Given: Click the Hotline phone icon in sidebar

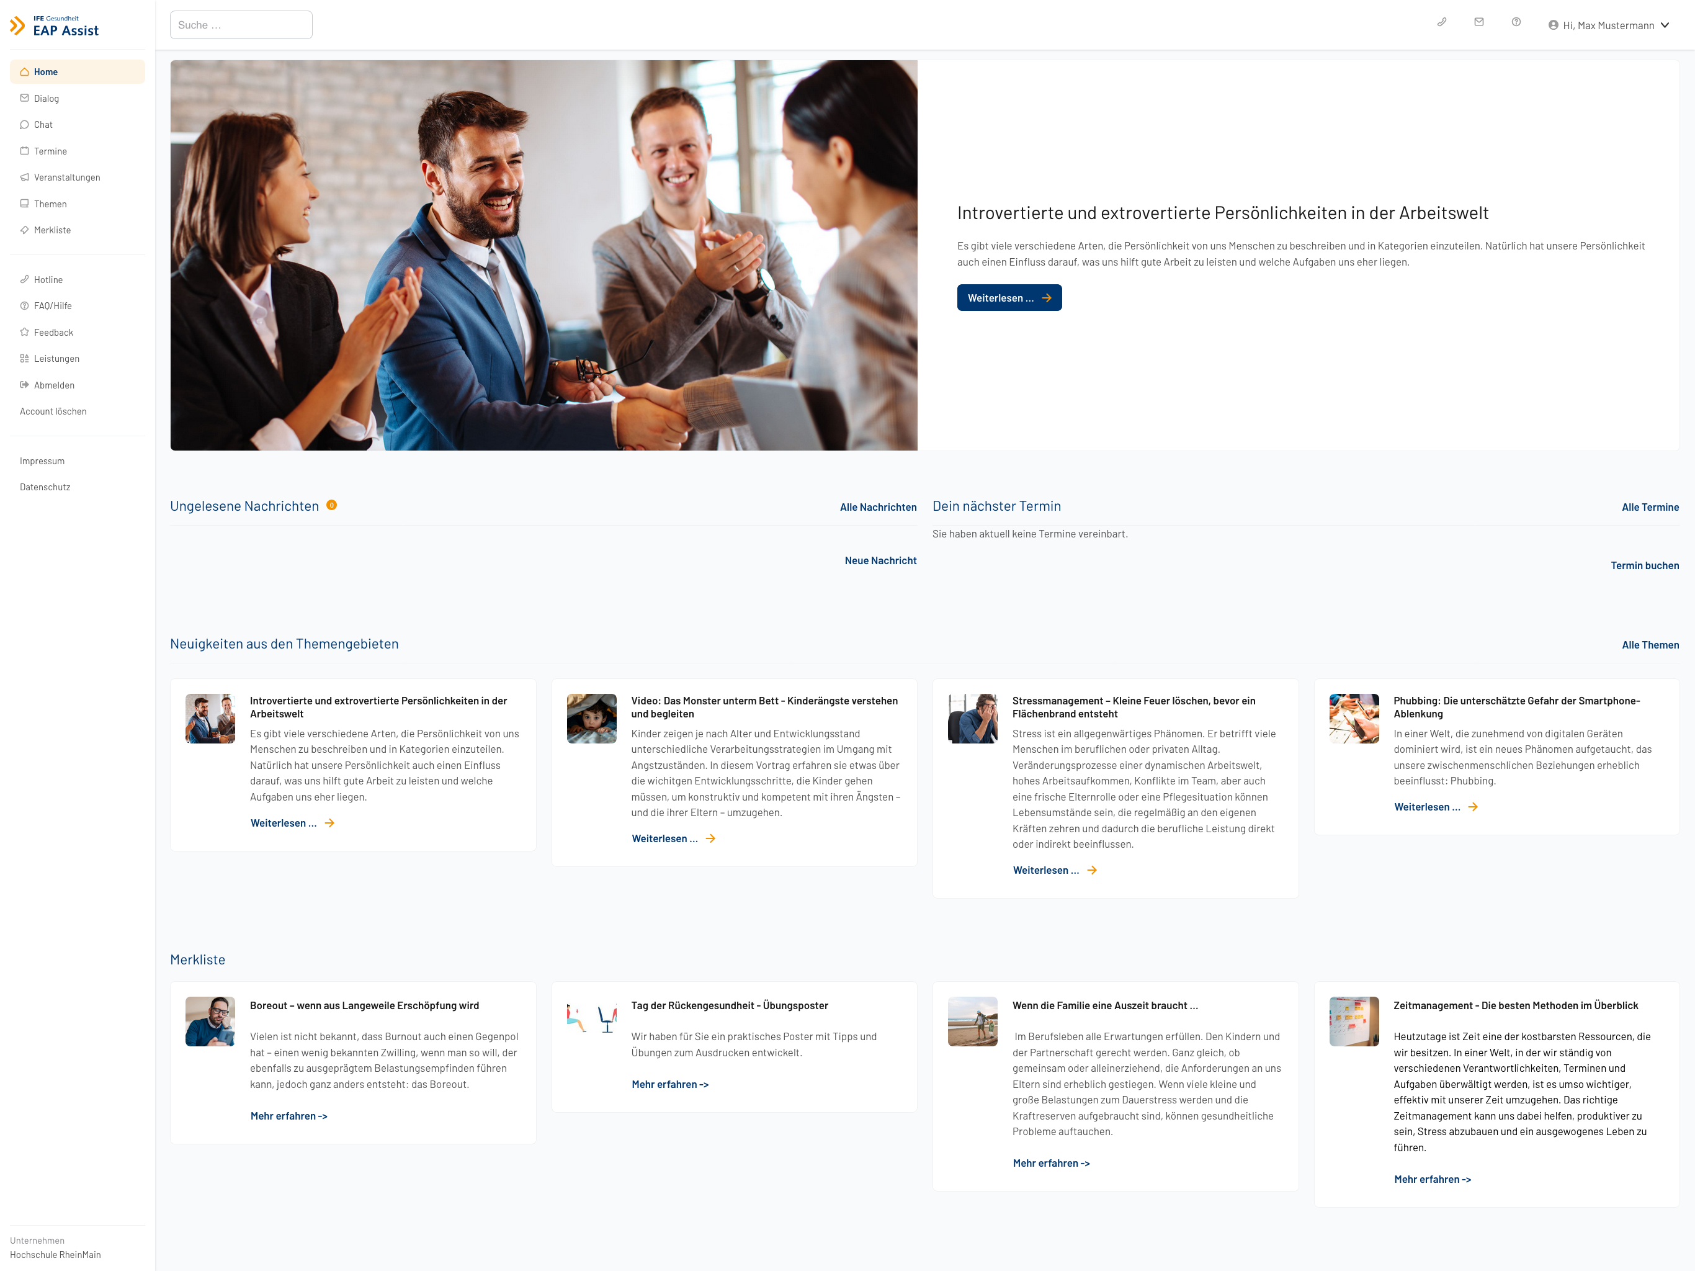Looking at the screenshot, I should [x=25, y=279].
